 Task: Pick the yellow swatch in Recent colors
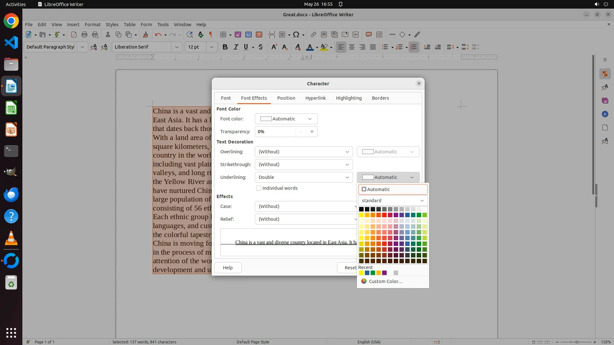361,273
